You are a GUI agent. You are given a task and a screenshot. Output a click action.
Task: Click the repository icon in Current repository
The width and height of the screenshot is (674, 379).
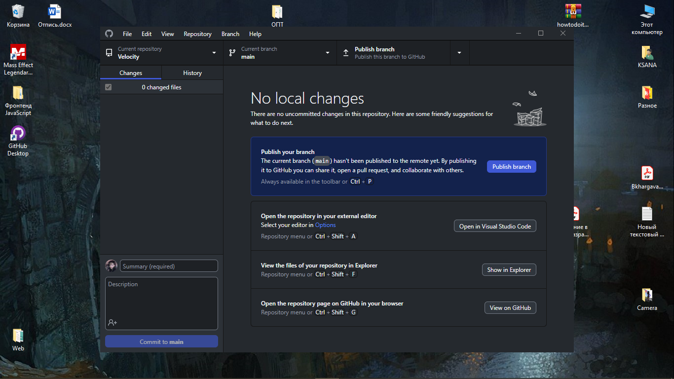[x=109, y=53]
